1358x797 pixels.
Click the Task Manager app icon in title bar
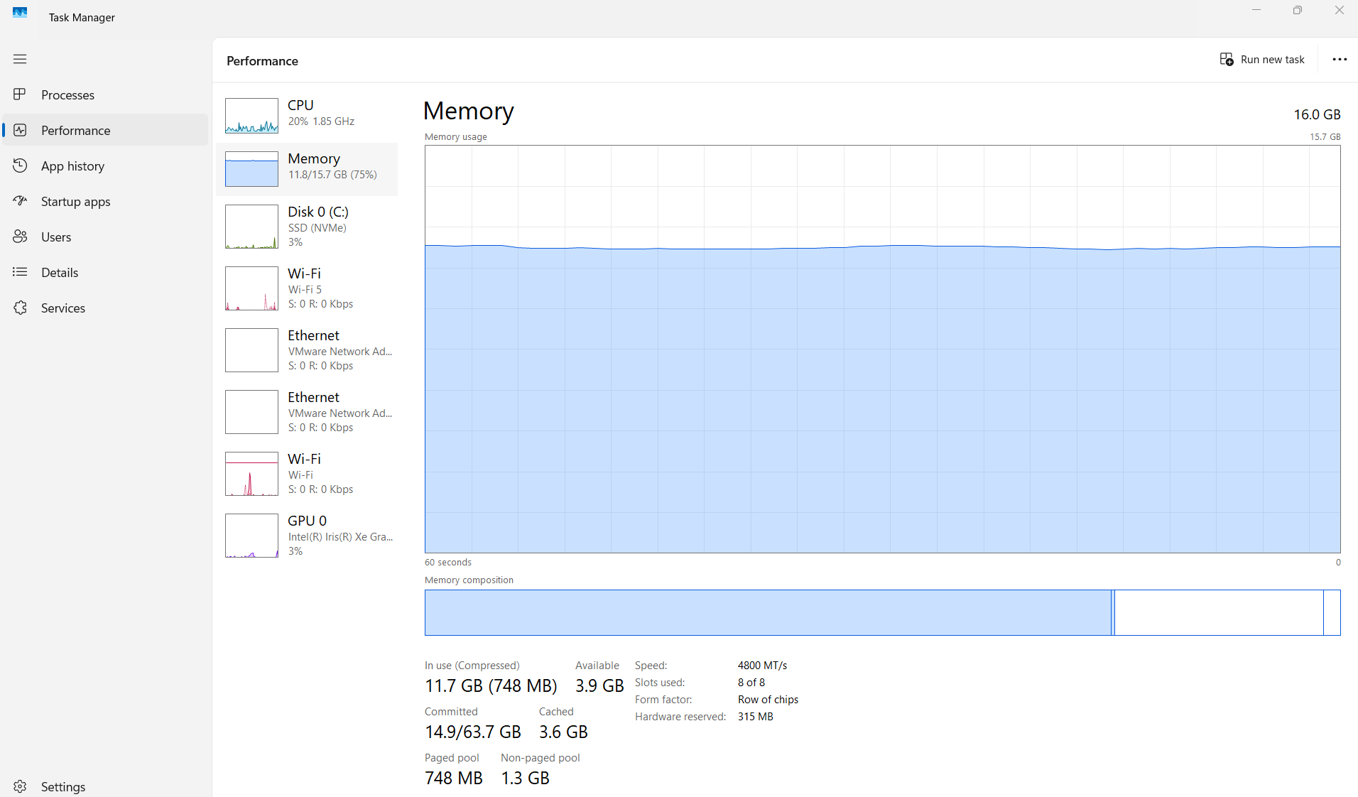(20, 13)
